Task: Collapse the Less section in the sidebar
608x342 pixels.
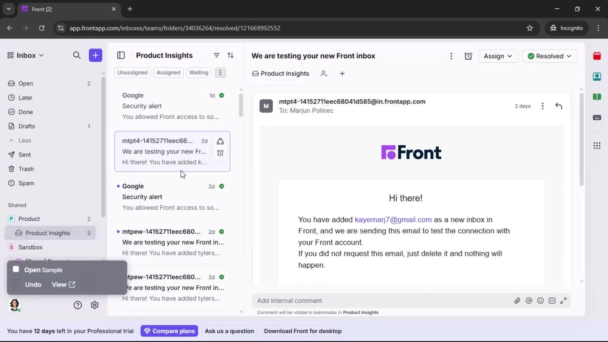Action: pyautogui.click(x=20, y=141)
